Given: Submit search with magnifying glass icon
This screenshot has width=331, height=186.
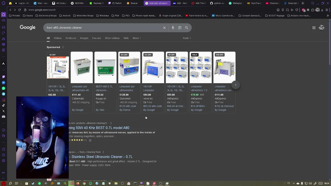Looking at the screenshot, I should (x=186, y=28).
